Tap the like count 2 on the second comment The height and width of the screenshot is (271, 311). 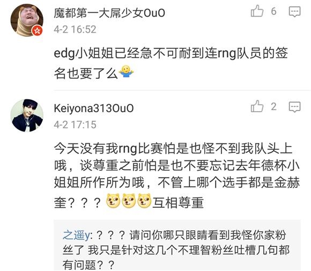pos(273,107)
